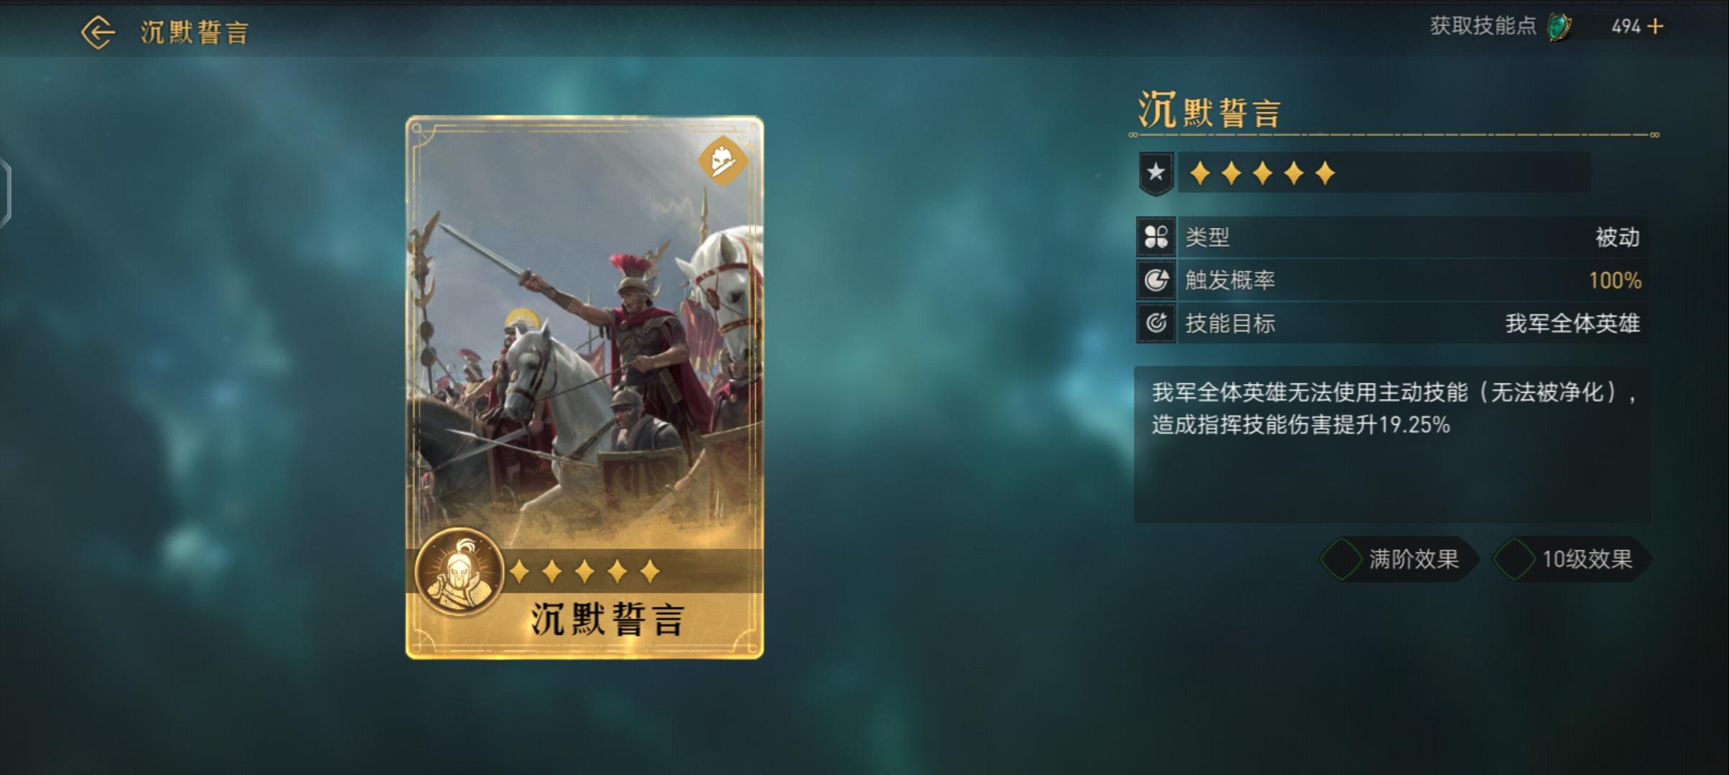Viewport: 1729px width, 775px height.
Task: Toggle the 10级效果 diamond checkbox
Action: (x=1514, y=559)
